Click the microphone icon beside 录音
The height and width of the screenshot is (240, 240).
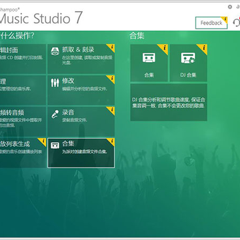click(55, 114)
